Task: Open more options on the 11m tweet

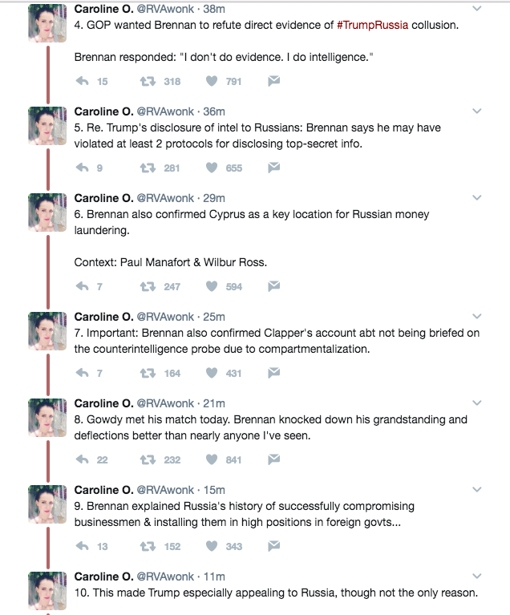Action: coord(476,577)
